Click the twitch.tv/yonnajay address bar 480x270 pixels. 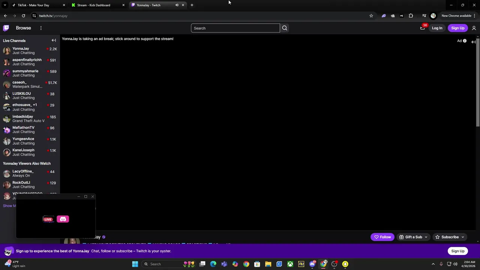[53, 16]
